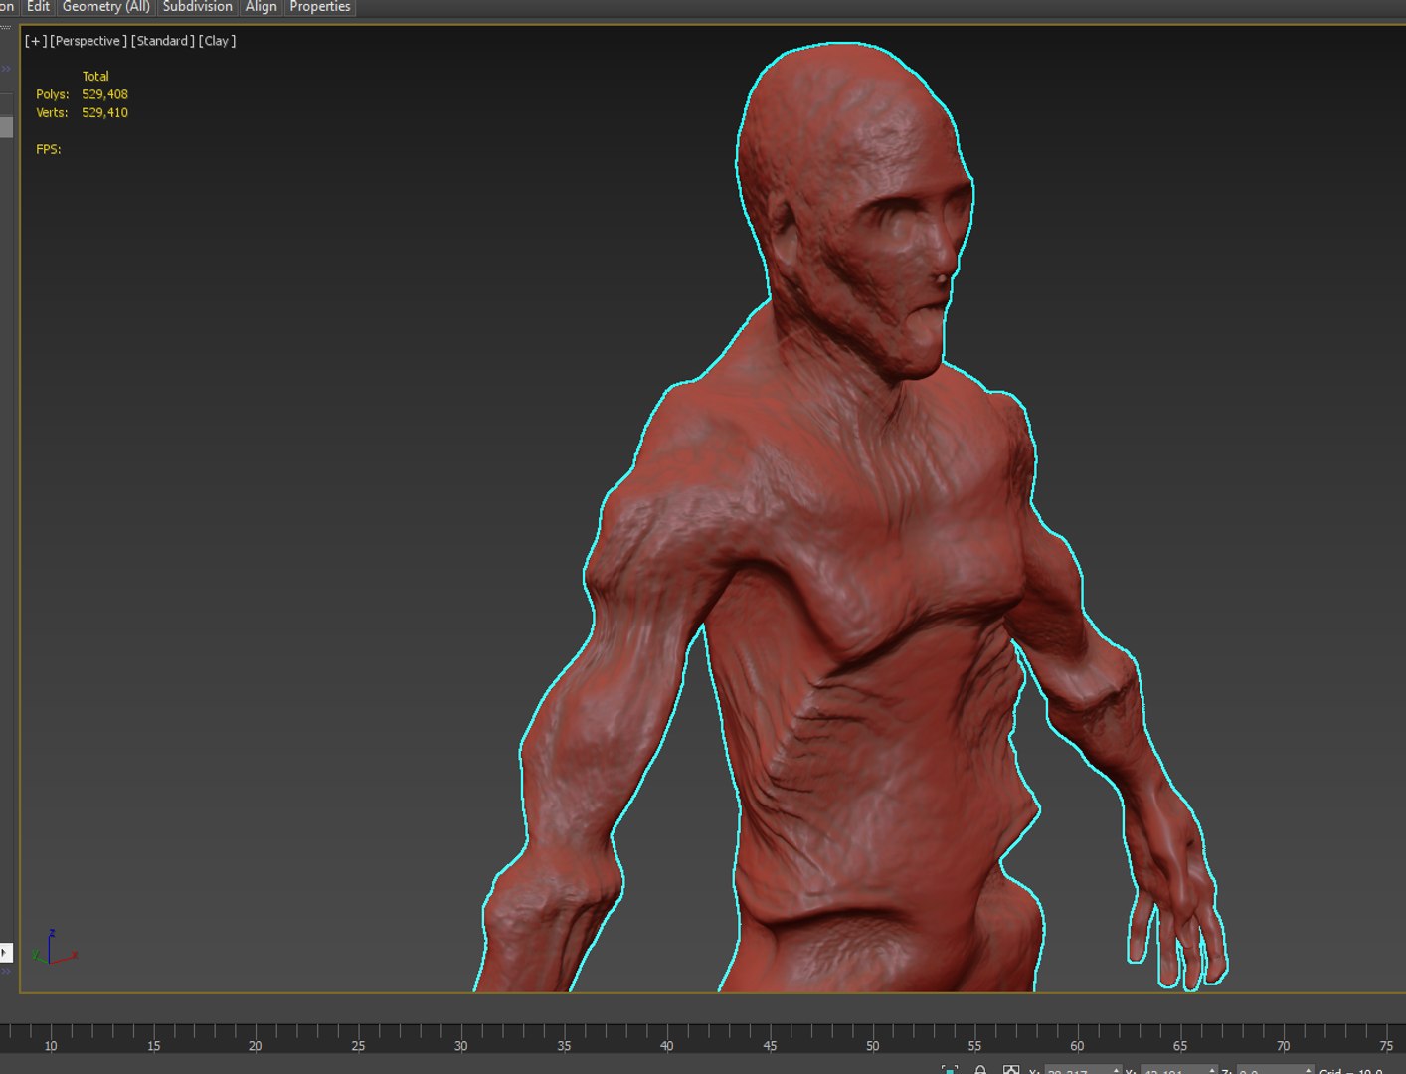Open the [Perspective] point-of-view menu

(x=88, y=41)
